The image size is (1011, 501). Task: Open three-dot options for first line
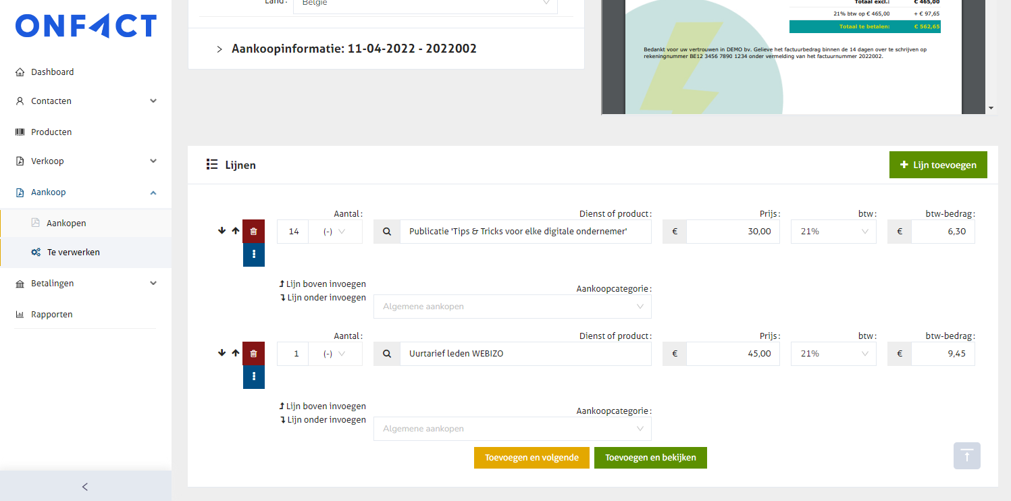[253, 255]
